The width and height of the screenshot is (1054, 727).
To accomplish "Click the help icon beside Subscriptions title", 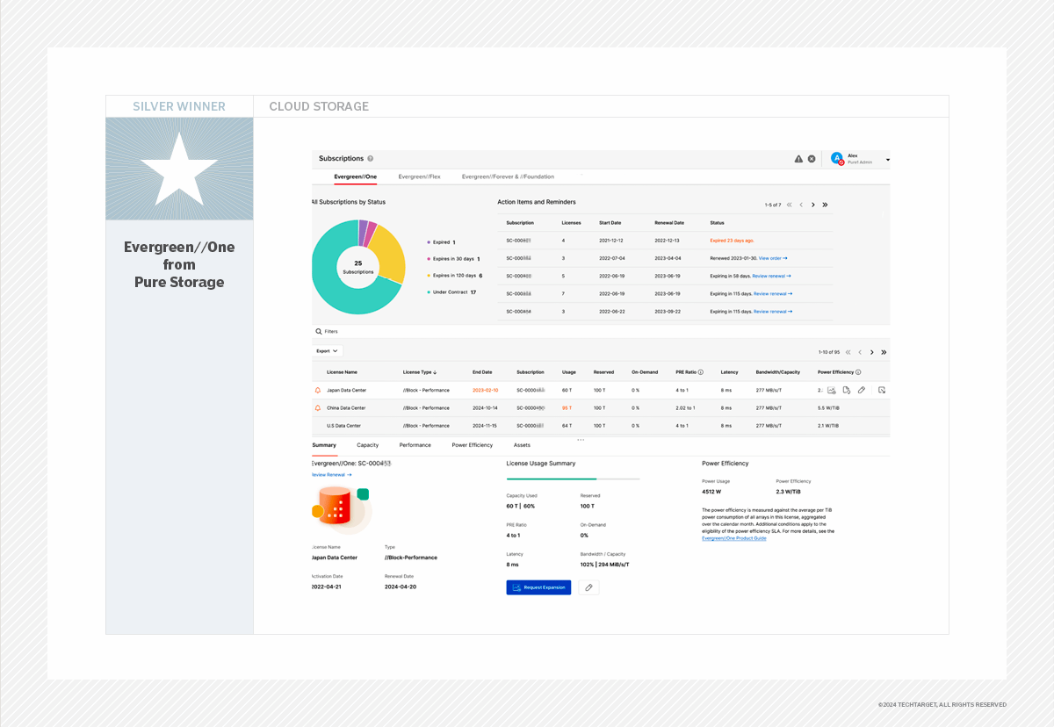I will 371,159.
